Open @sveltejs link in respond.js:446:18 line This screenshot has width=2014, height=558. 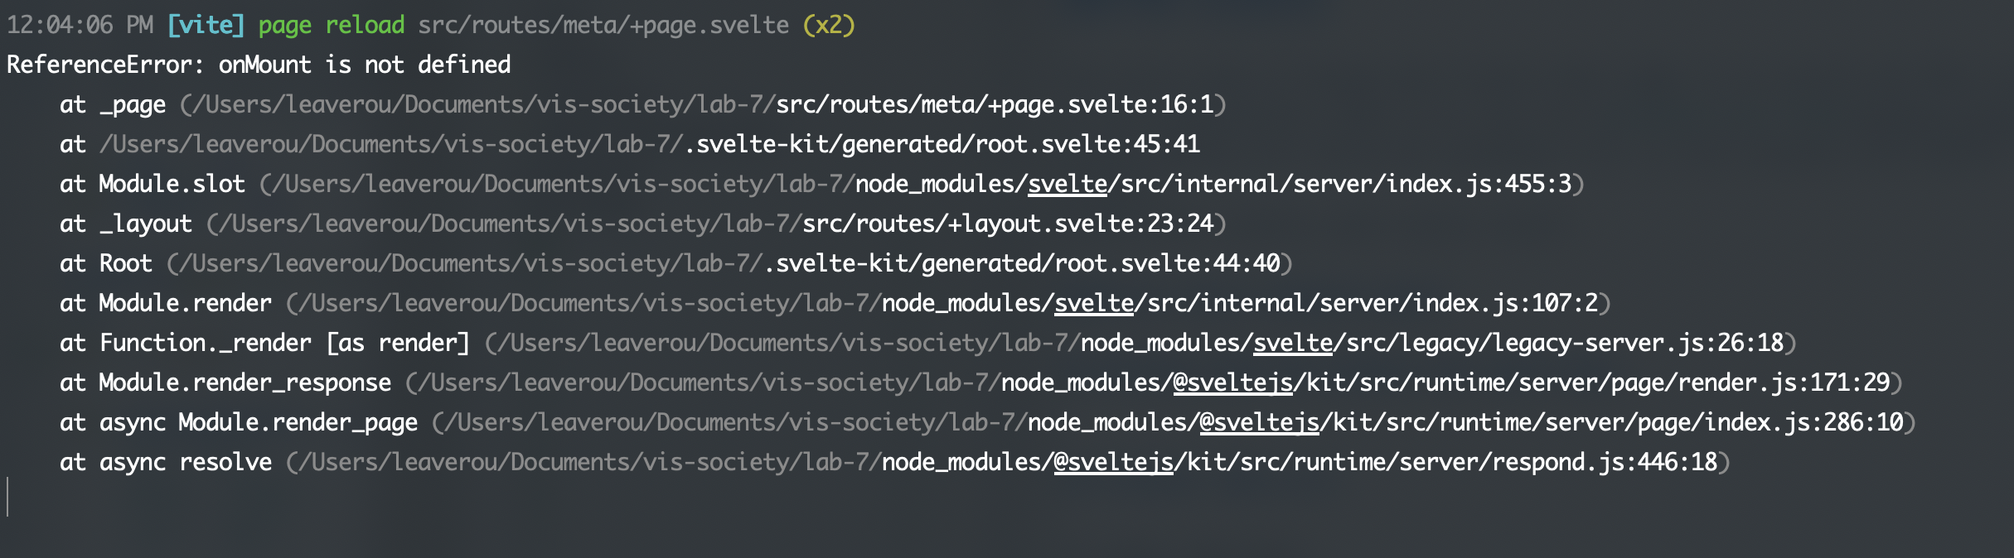[x=1113, y=463]
